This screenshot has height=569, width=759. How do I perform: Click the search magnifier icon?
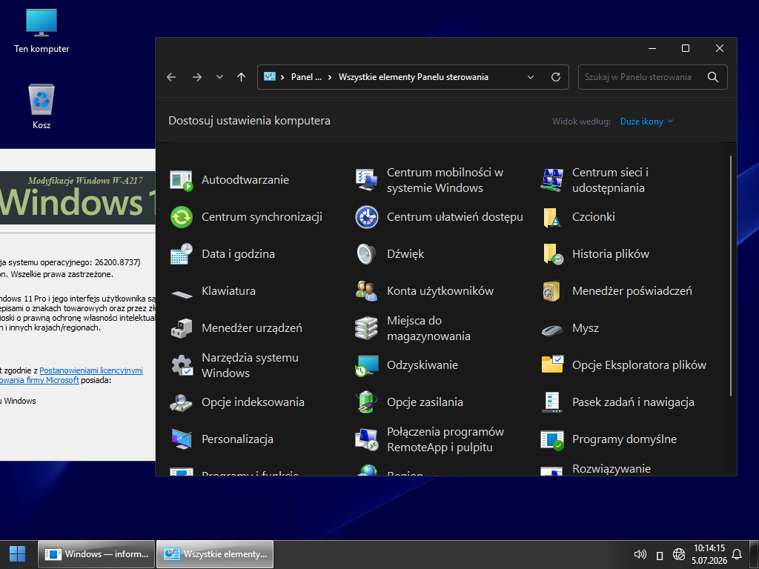(x=713, y=77)
